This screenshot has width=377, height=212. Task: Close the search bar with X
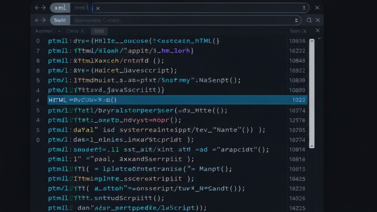click(318, 20)
